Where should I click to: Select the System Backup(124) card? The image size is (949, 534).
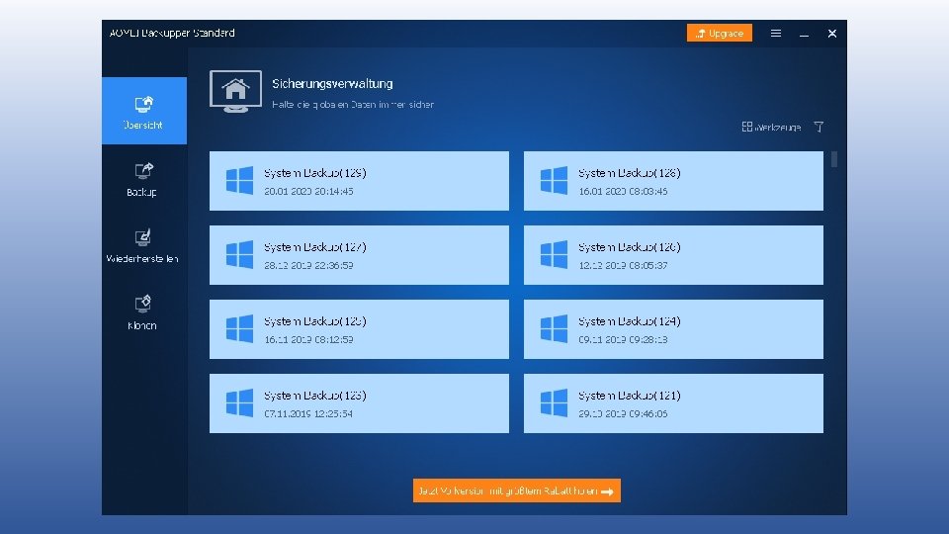pyautogui.click(x=673, y=329)
